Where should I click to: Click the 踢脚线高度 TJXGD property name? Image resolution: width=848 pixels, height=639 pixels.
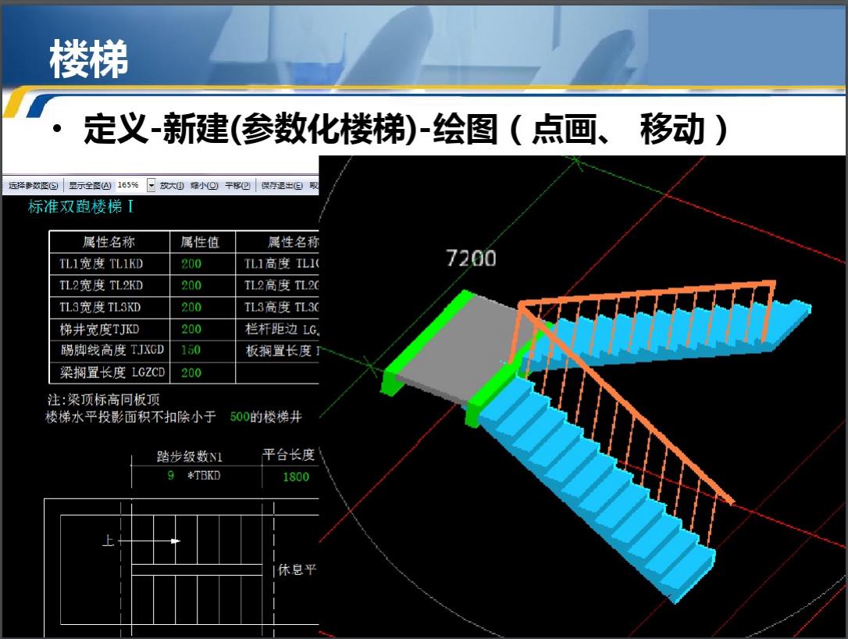[x=112, y=350]
